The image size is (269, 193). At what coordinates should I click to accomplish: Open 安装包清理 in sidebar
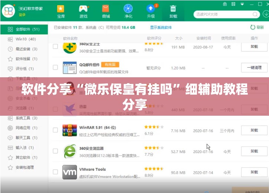click(x=24, y=167)
